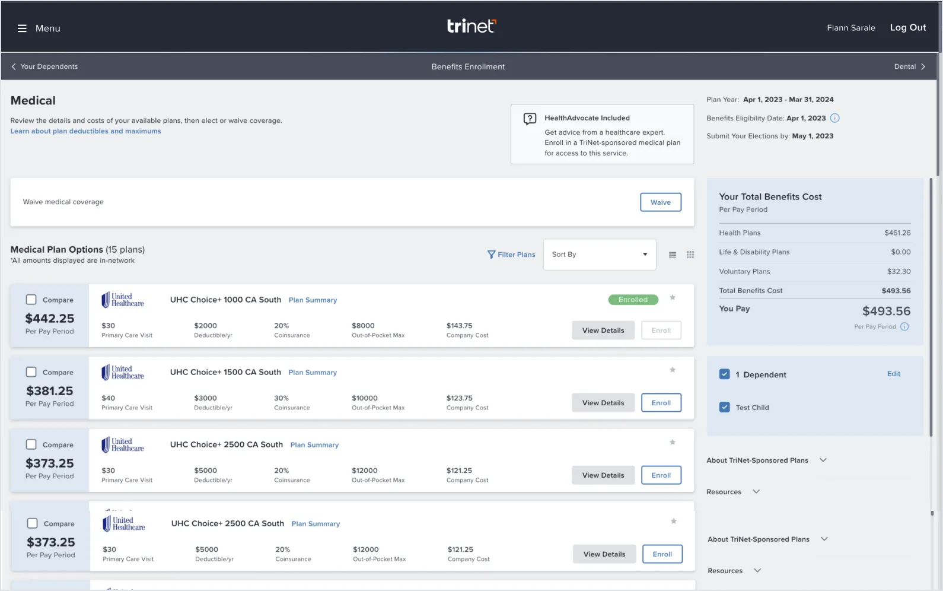Image resolution: width=943 pixels, height=591 pixels.
Task: Star the UHC Choice+ 1500 CA South plan
Action: (673, 370)
